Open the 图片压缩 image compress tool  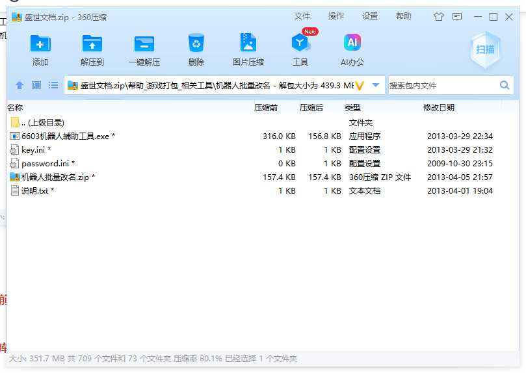pos(248,42)
